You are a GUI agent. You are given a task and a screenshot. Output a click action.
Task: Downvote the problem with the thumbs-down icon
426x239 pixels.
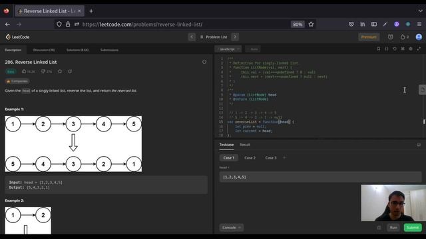pyautogui.click(x=43, y=72)
